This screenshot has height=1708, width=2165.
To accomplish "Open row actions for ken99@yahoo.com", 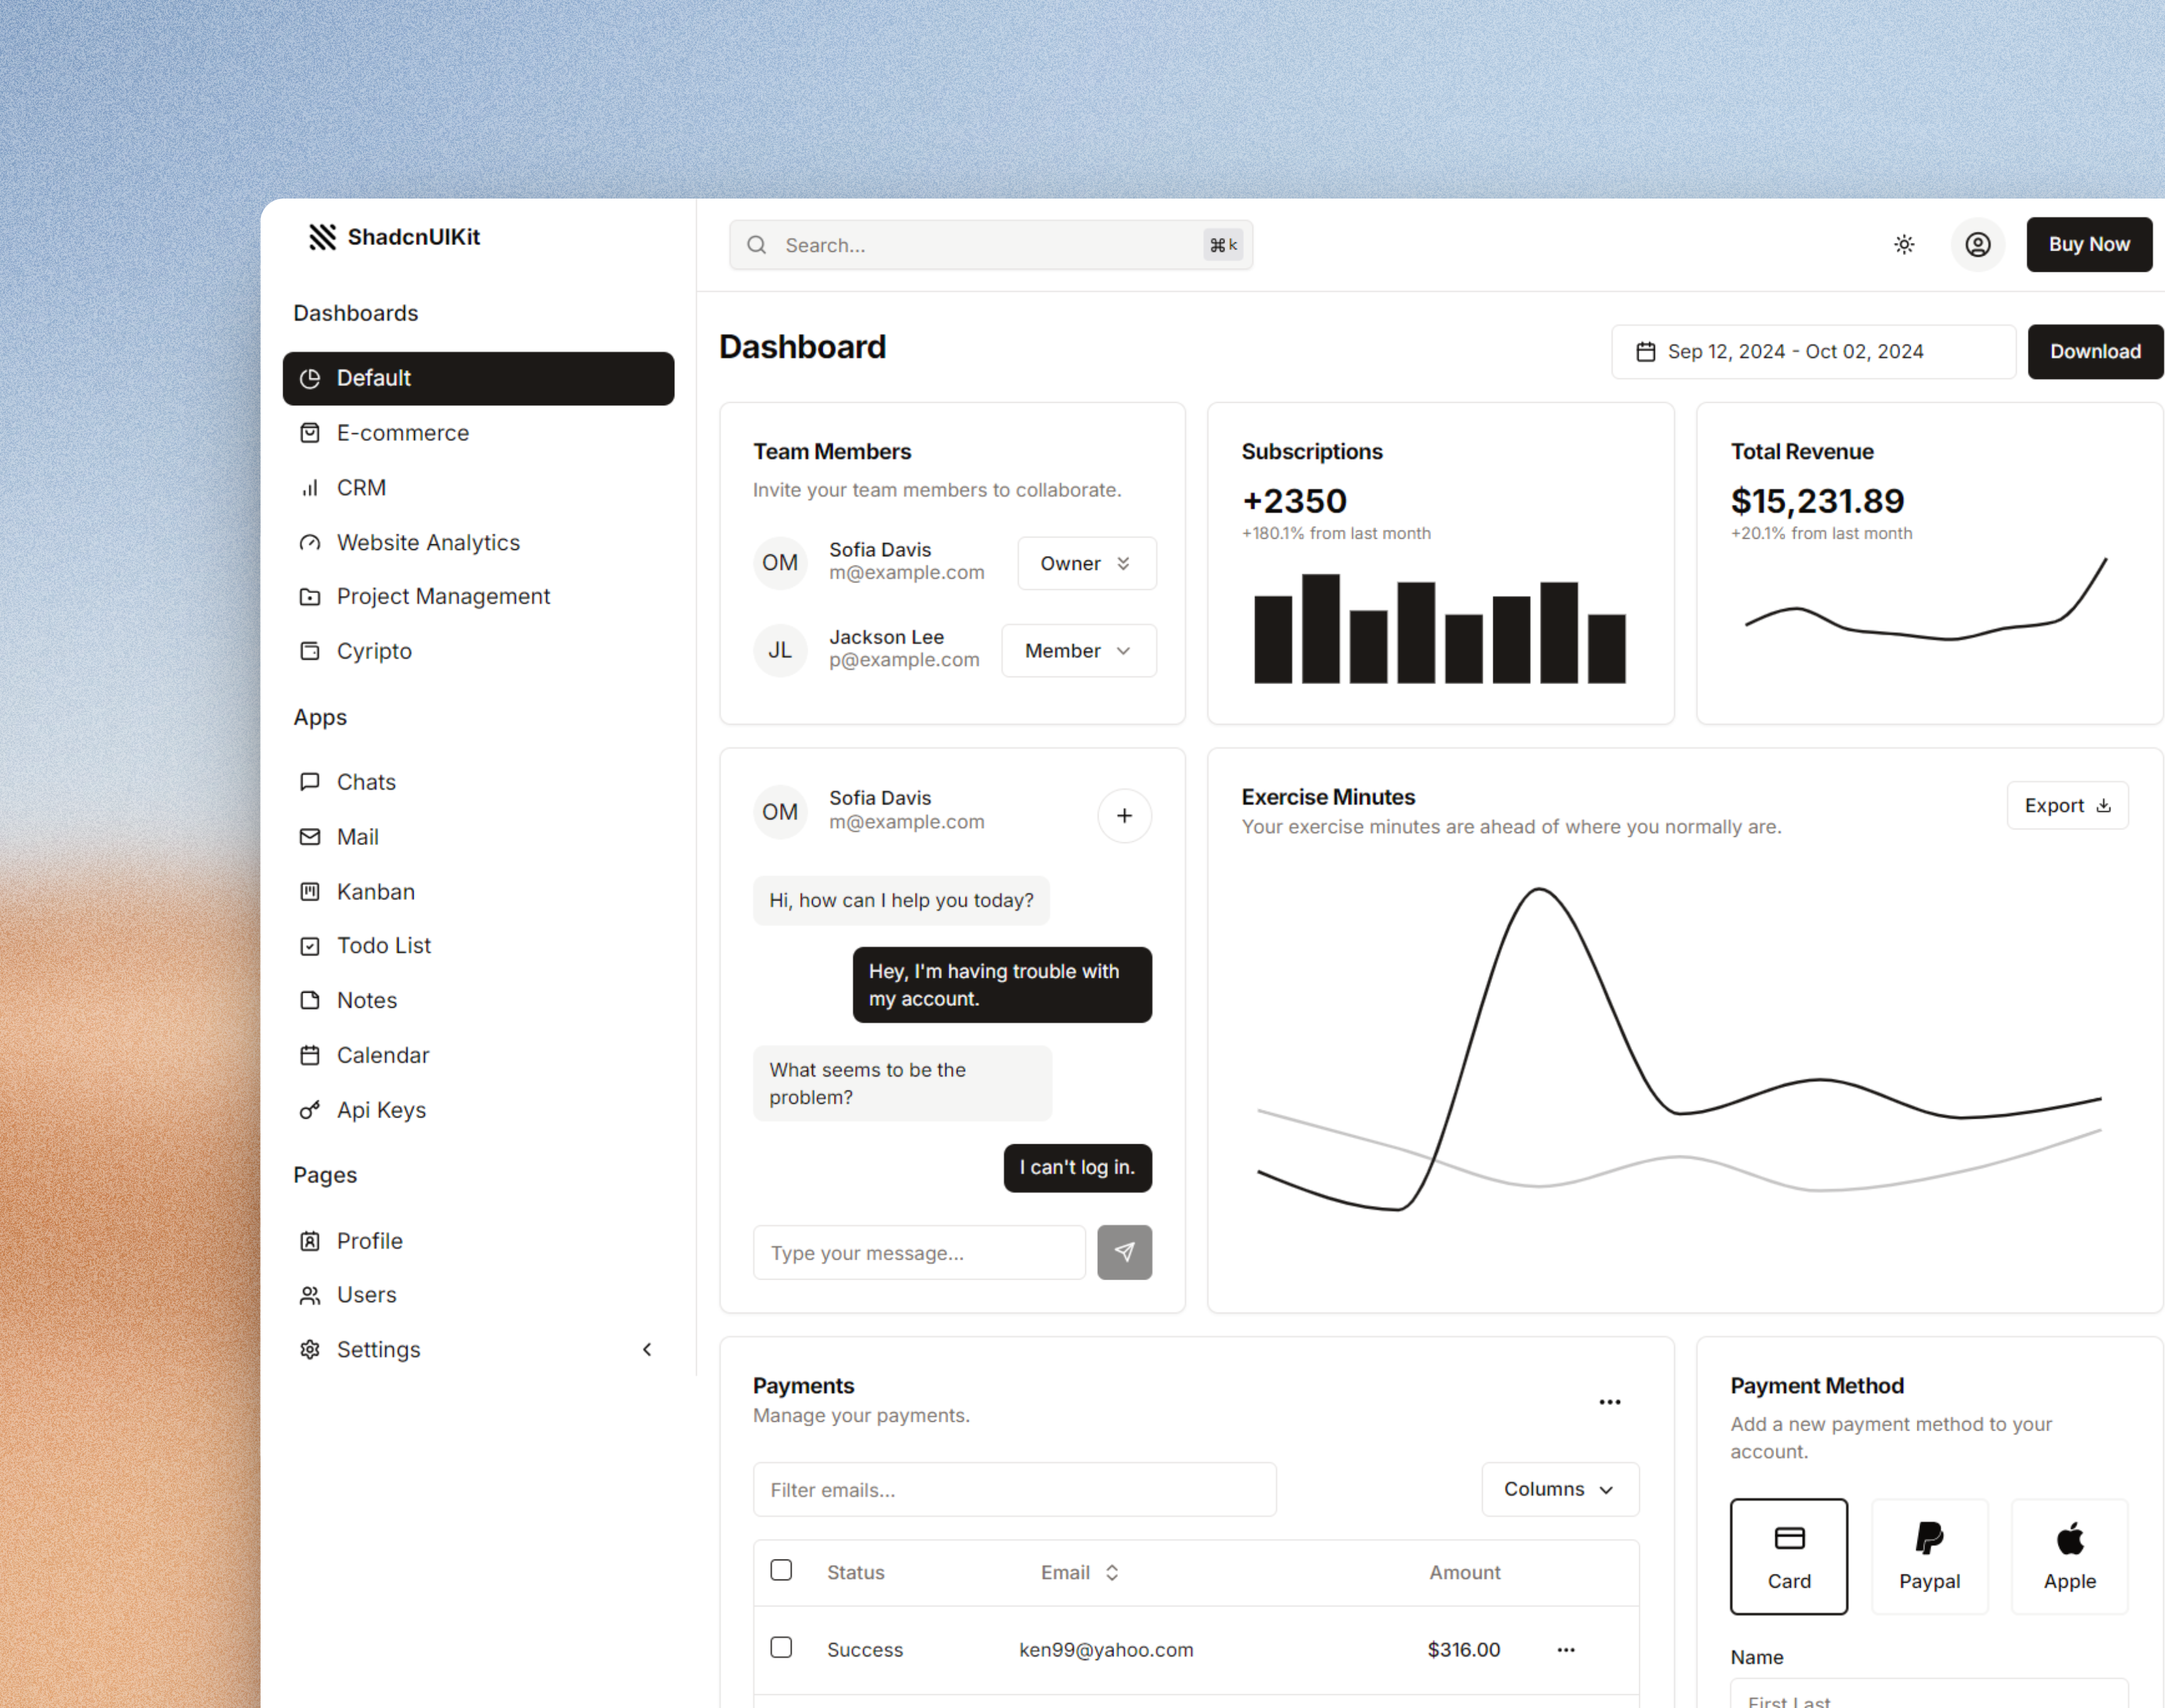I will 1566,1650.
